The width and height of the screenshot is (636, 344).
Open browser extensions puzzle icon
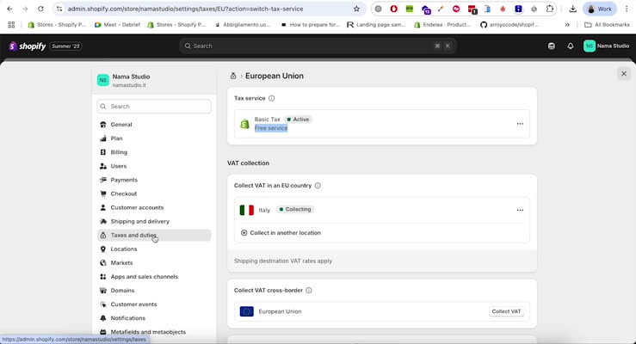[550, 9]
